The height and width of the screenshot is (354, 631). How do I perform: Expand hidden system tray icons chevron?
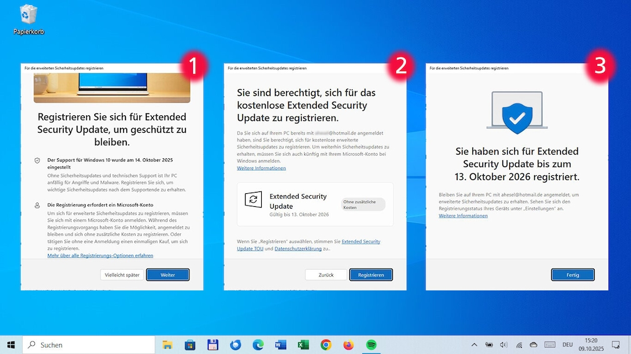coord(474,345)
